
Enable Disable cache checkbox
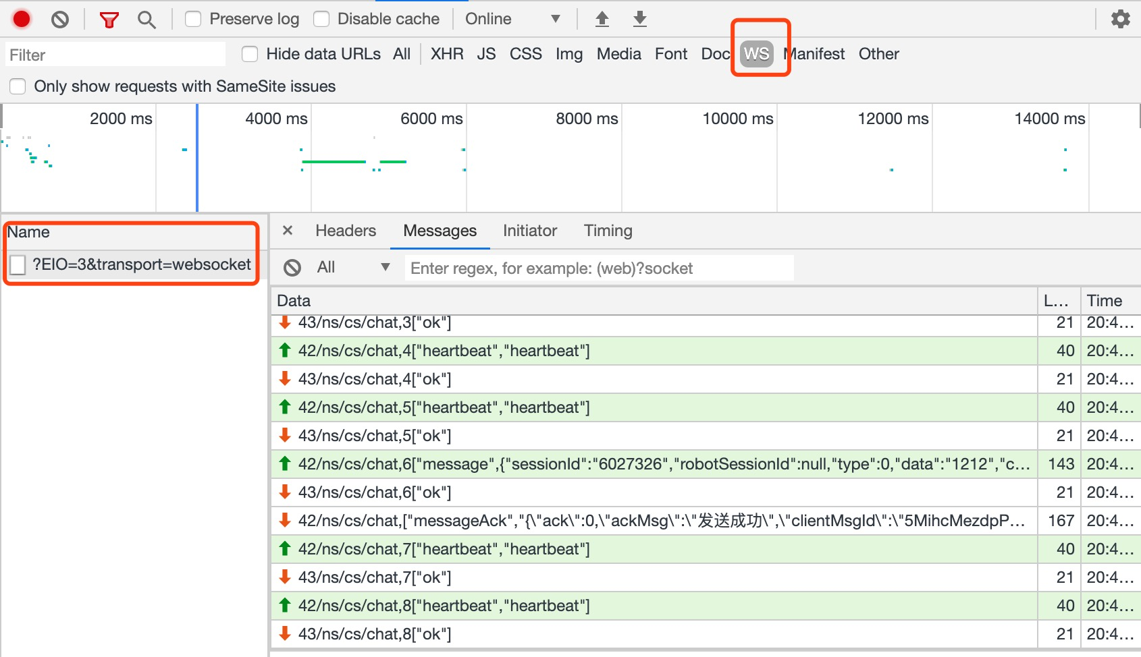click(x=321, y=19)
